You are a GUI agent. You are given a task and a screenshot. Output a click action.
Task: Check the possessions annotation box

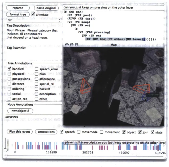coord(9,79)
